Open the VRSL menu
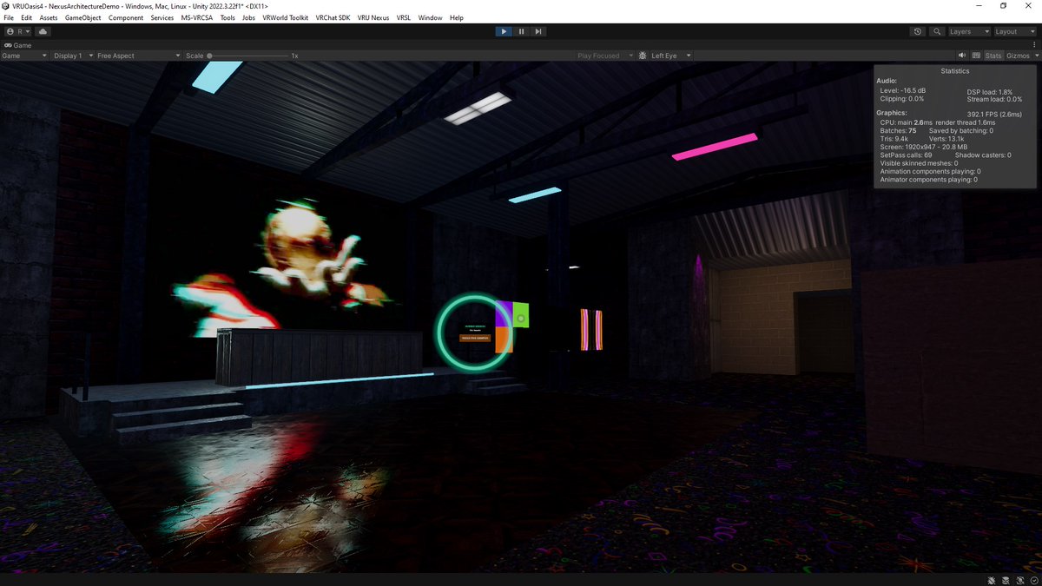The width and height of the screenshot is (1042, 586). [404, 17]
